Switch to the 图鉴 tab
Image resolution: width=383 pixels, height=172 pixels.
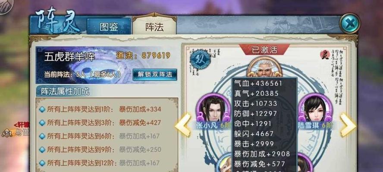click(109, 27)
